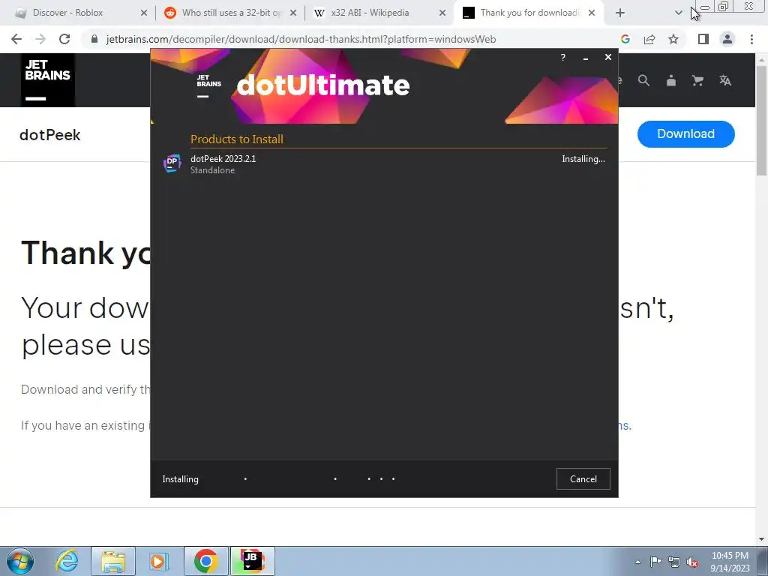
Task: Reload the current page
Action: pyautogui.click(x=64, y=39)
